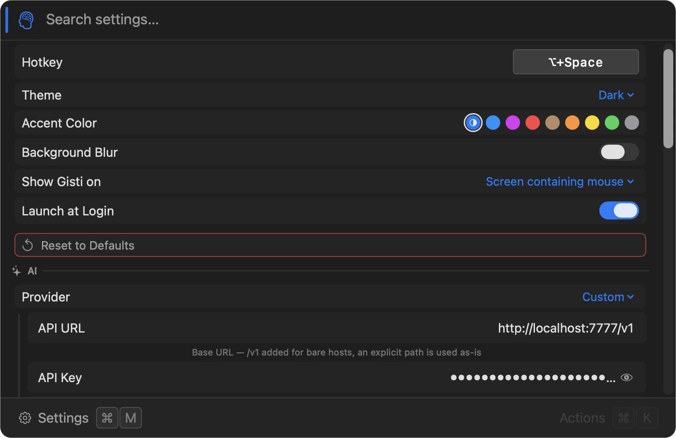
Task: Click the Show Gisti on label
Action: tap(61, 182)
